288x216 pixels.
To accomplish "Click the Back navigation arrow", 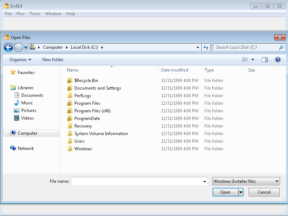I will coord(8,48).
